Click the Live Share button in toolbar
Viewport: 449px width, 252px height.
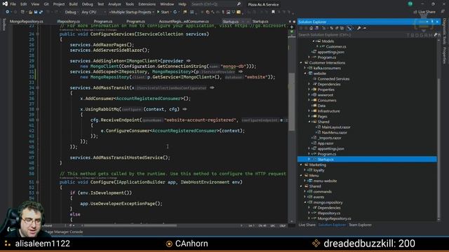(x=424, y=12)
